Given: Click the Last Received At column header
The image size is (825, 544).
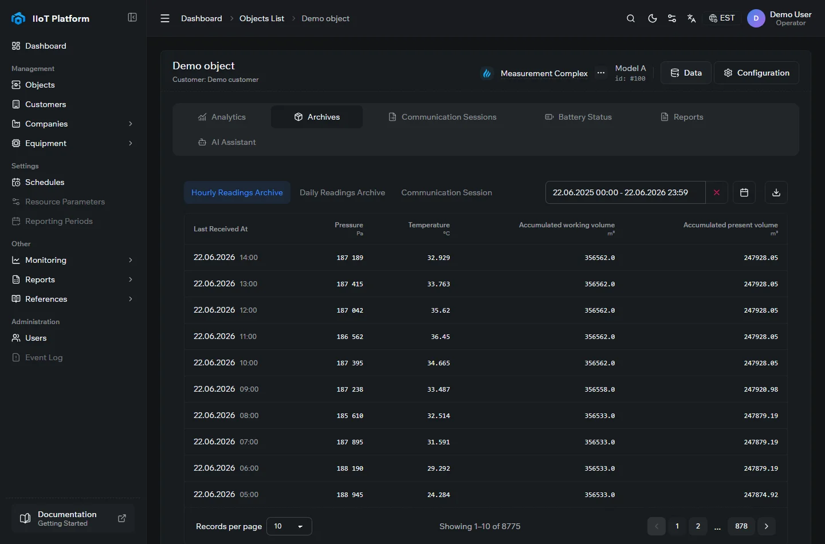Looking at the screenshot, I should pos(221,229).
